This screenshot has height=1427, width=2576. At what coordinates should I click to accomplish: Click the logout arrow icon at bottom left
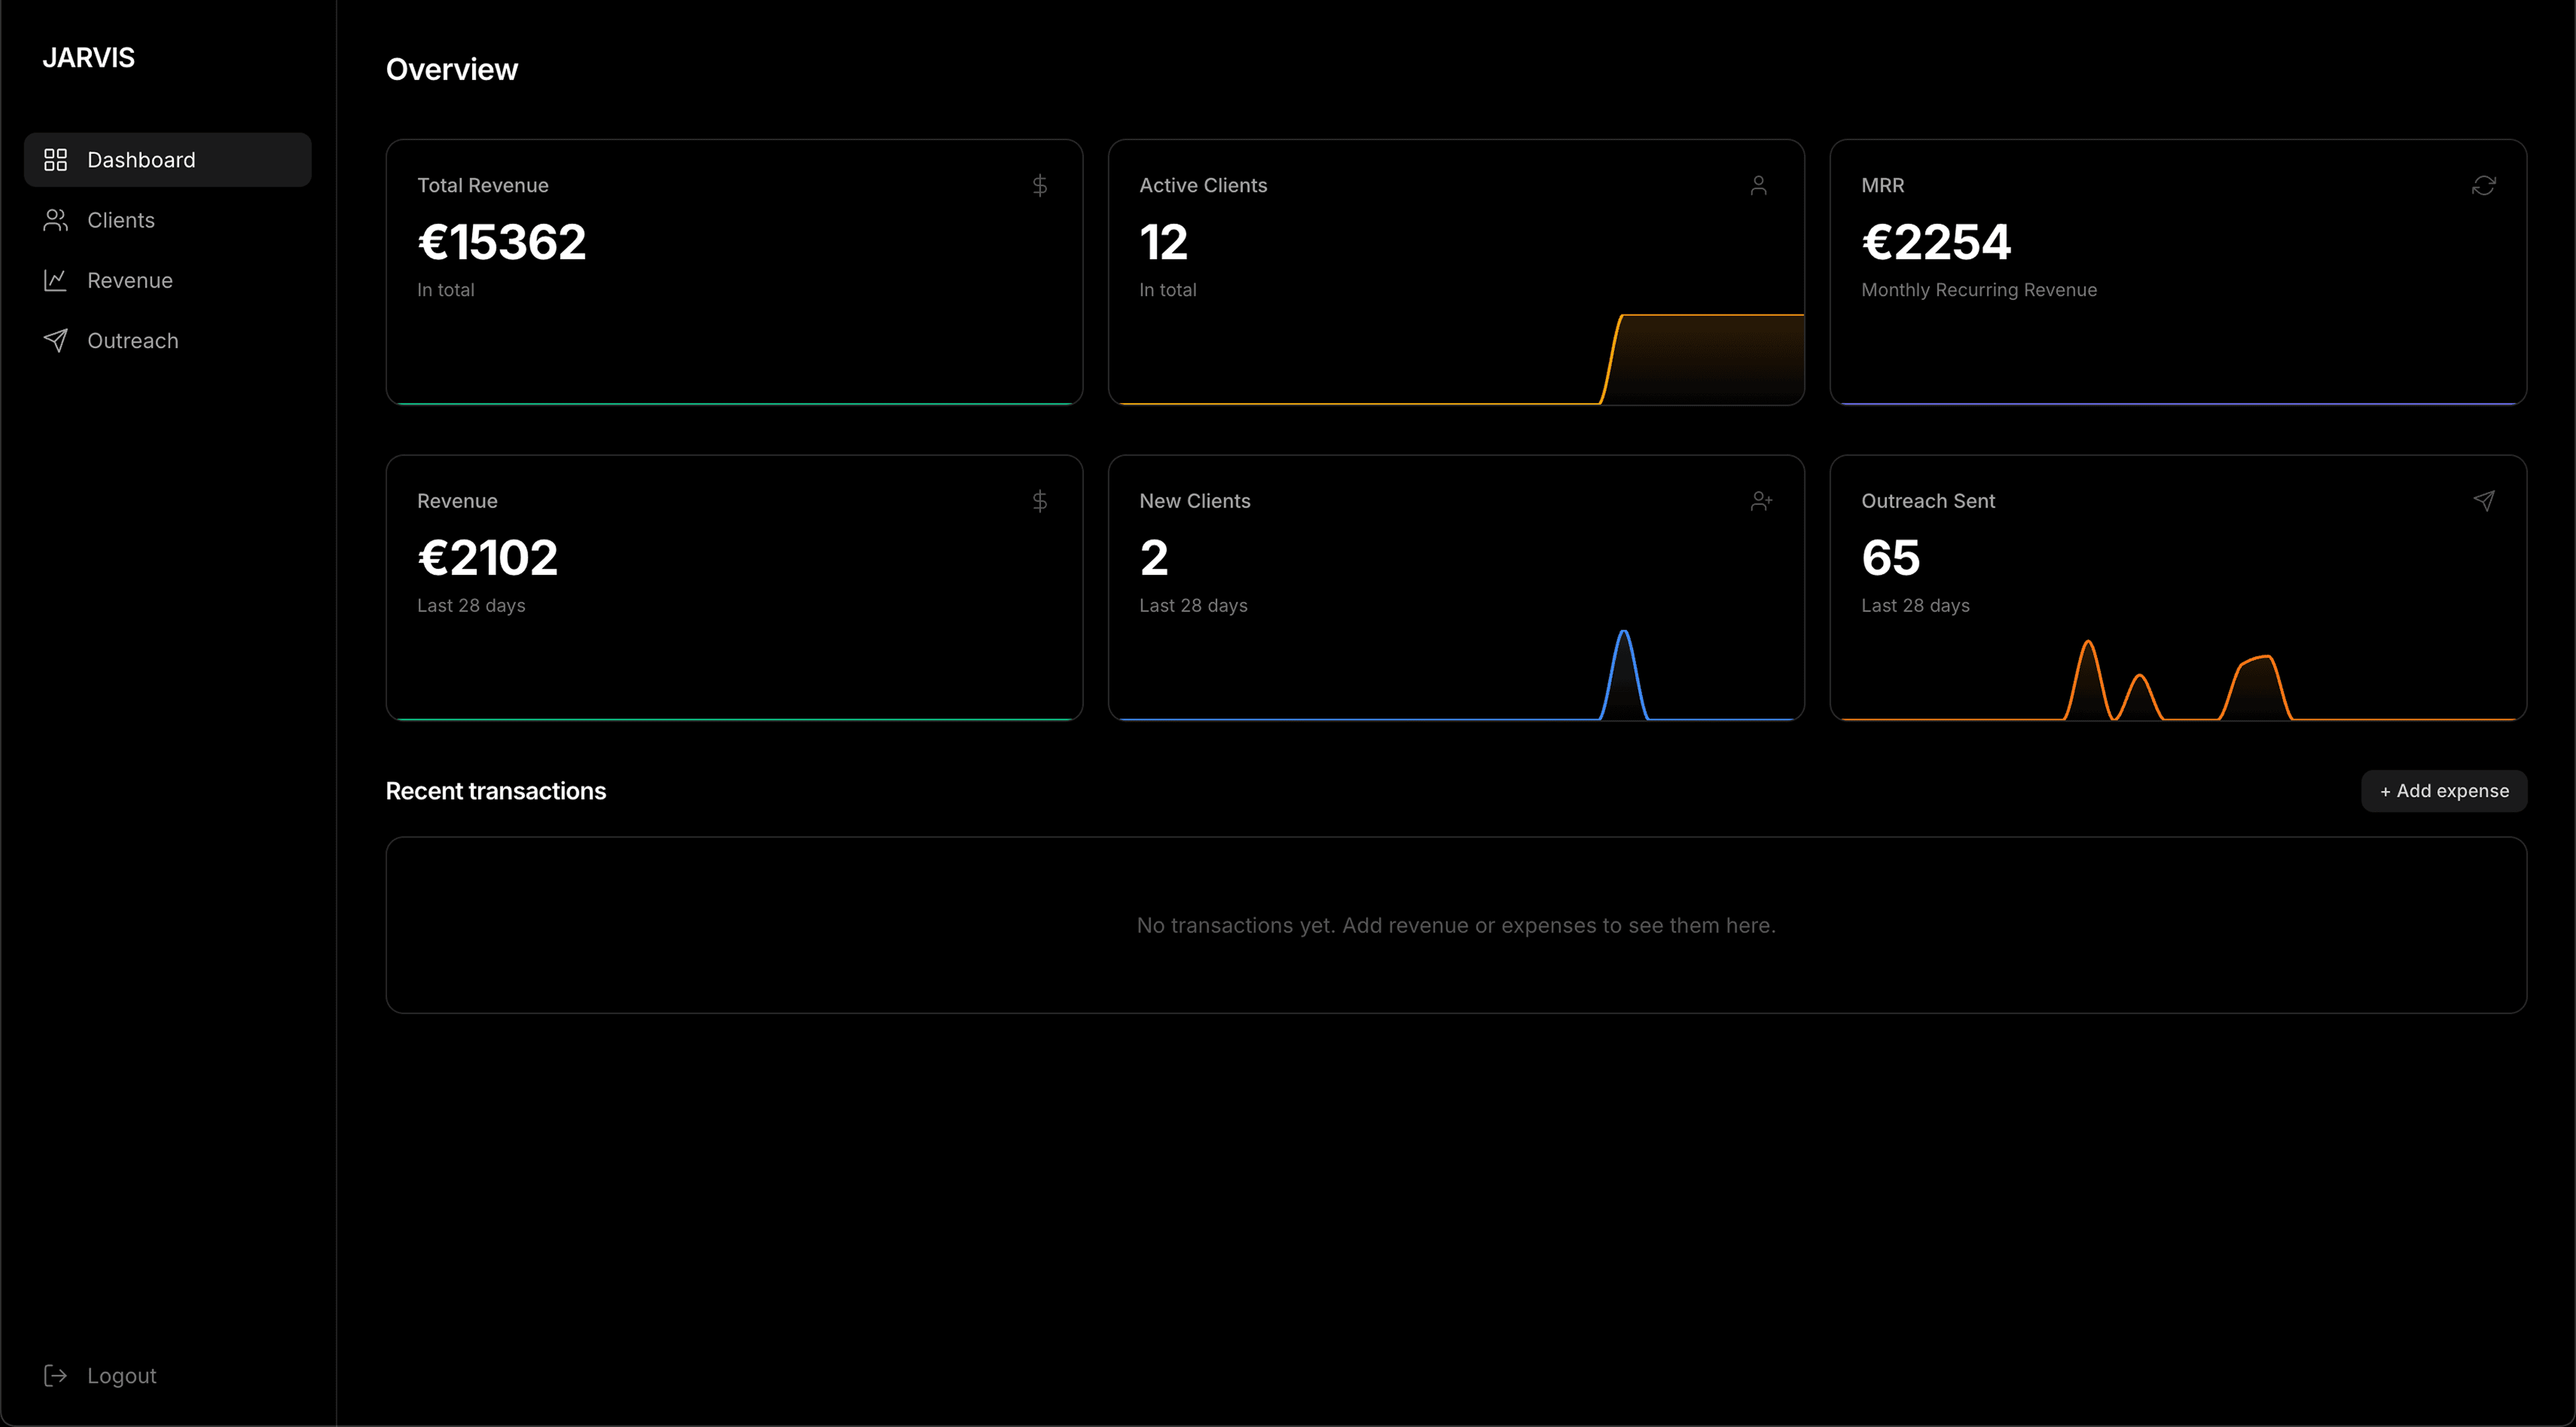coord(56,1375)
